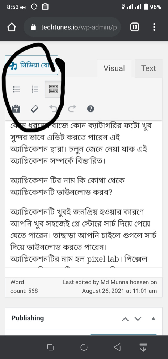Move the Publishing box up
168x359 pixels.
pos(125,319)
